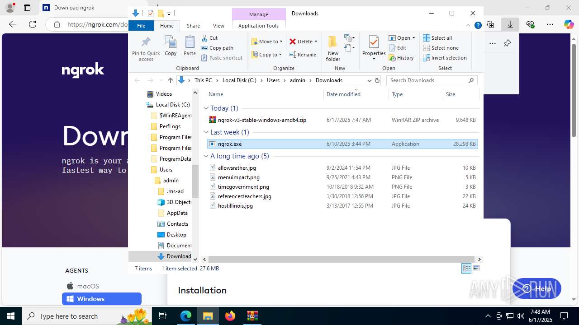Sort files by the Size column

[x=460, y=94]
